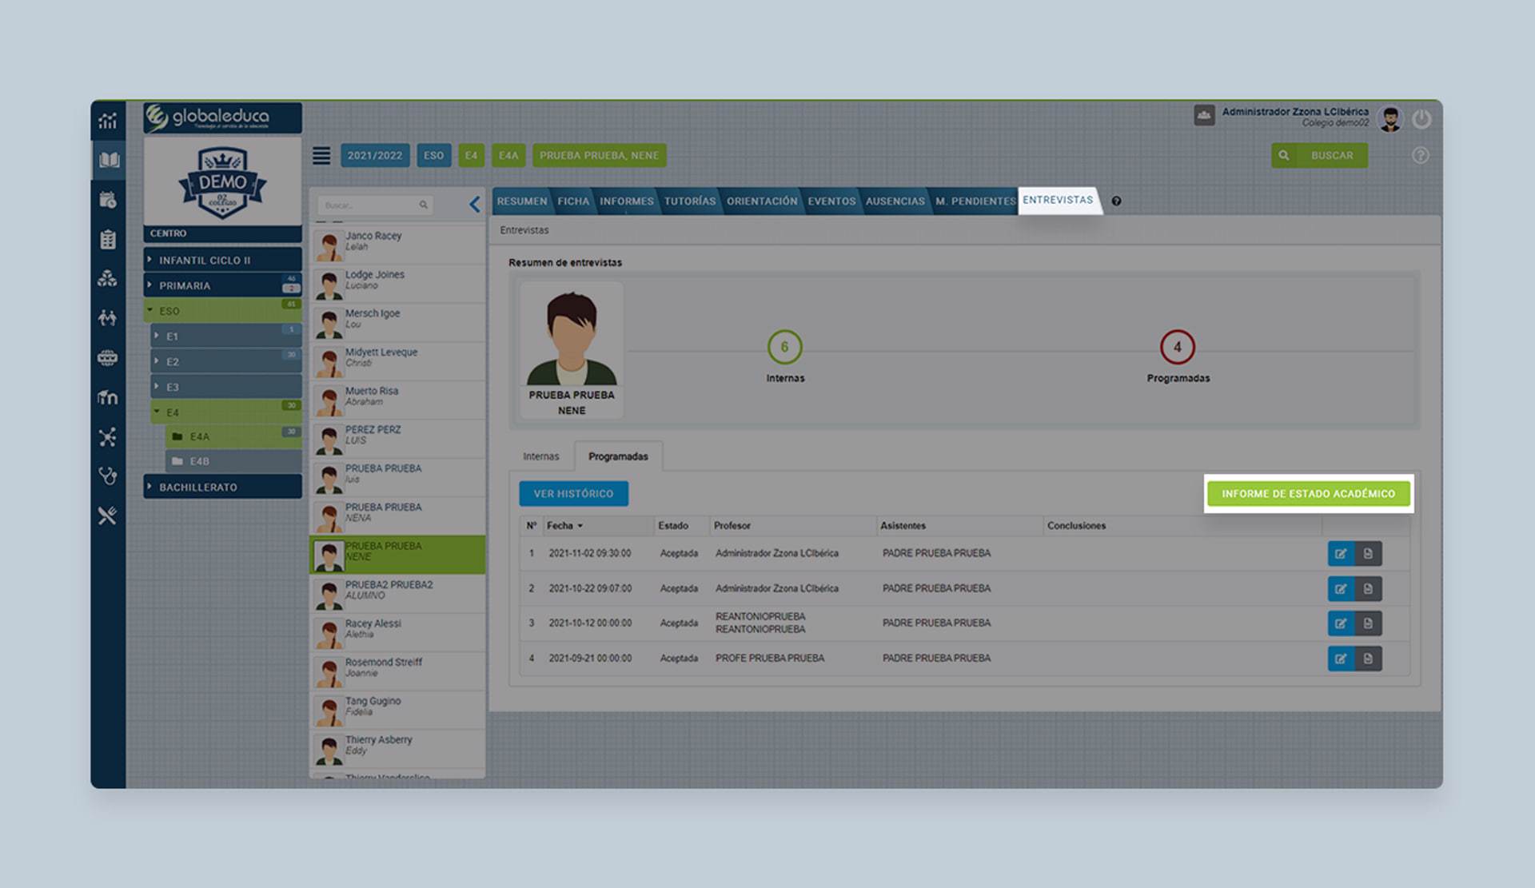
Task: Click the 2021/2022 breadcrumb button
Action: pyautogui.click(x=375, y=155)
